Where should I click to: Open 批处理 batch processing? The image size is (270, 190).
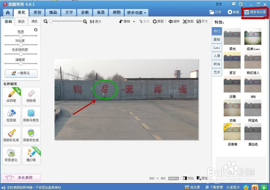192,187
